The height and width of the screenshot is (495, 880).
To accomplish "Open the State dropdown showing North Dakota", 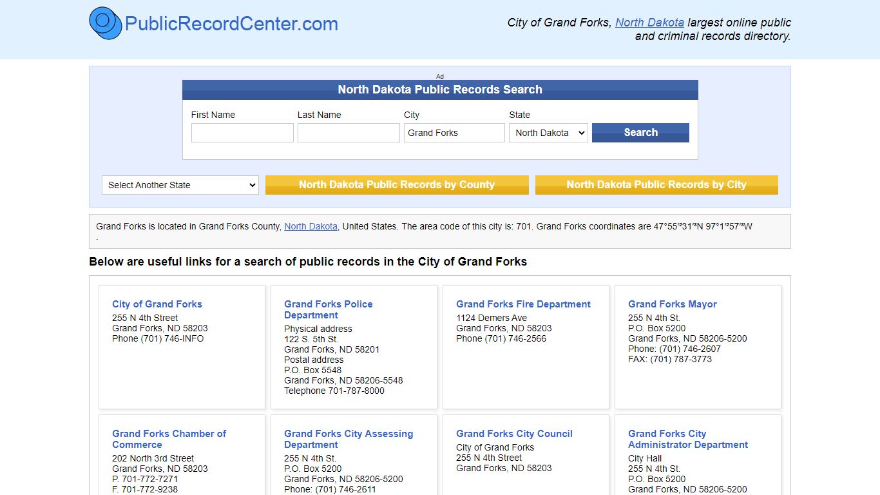I will 548,133.
